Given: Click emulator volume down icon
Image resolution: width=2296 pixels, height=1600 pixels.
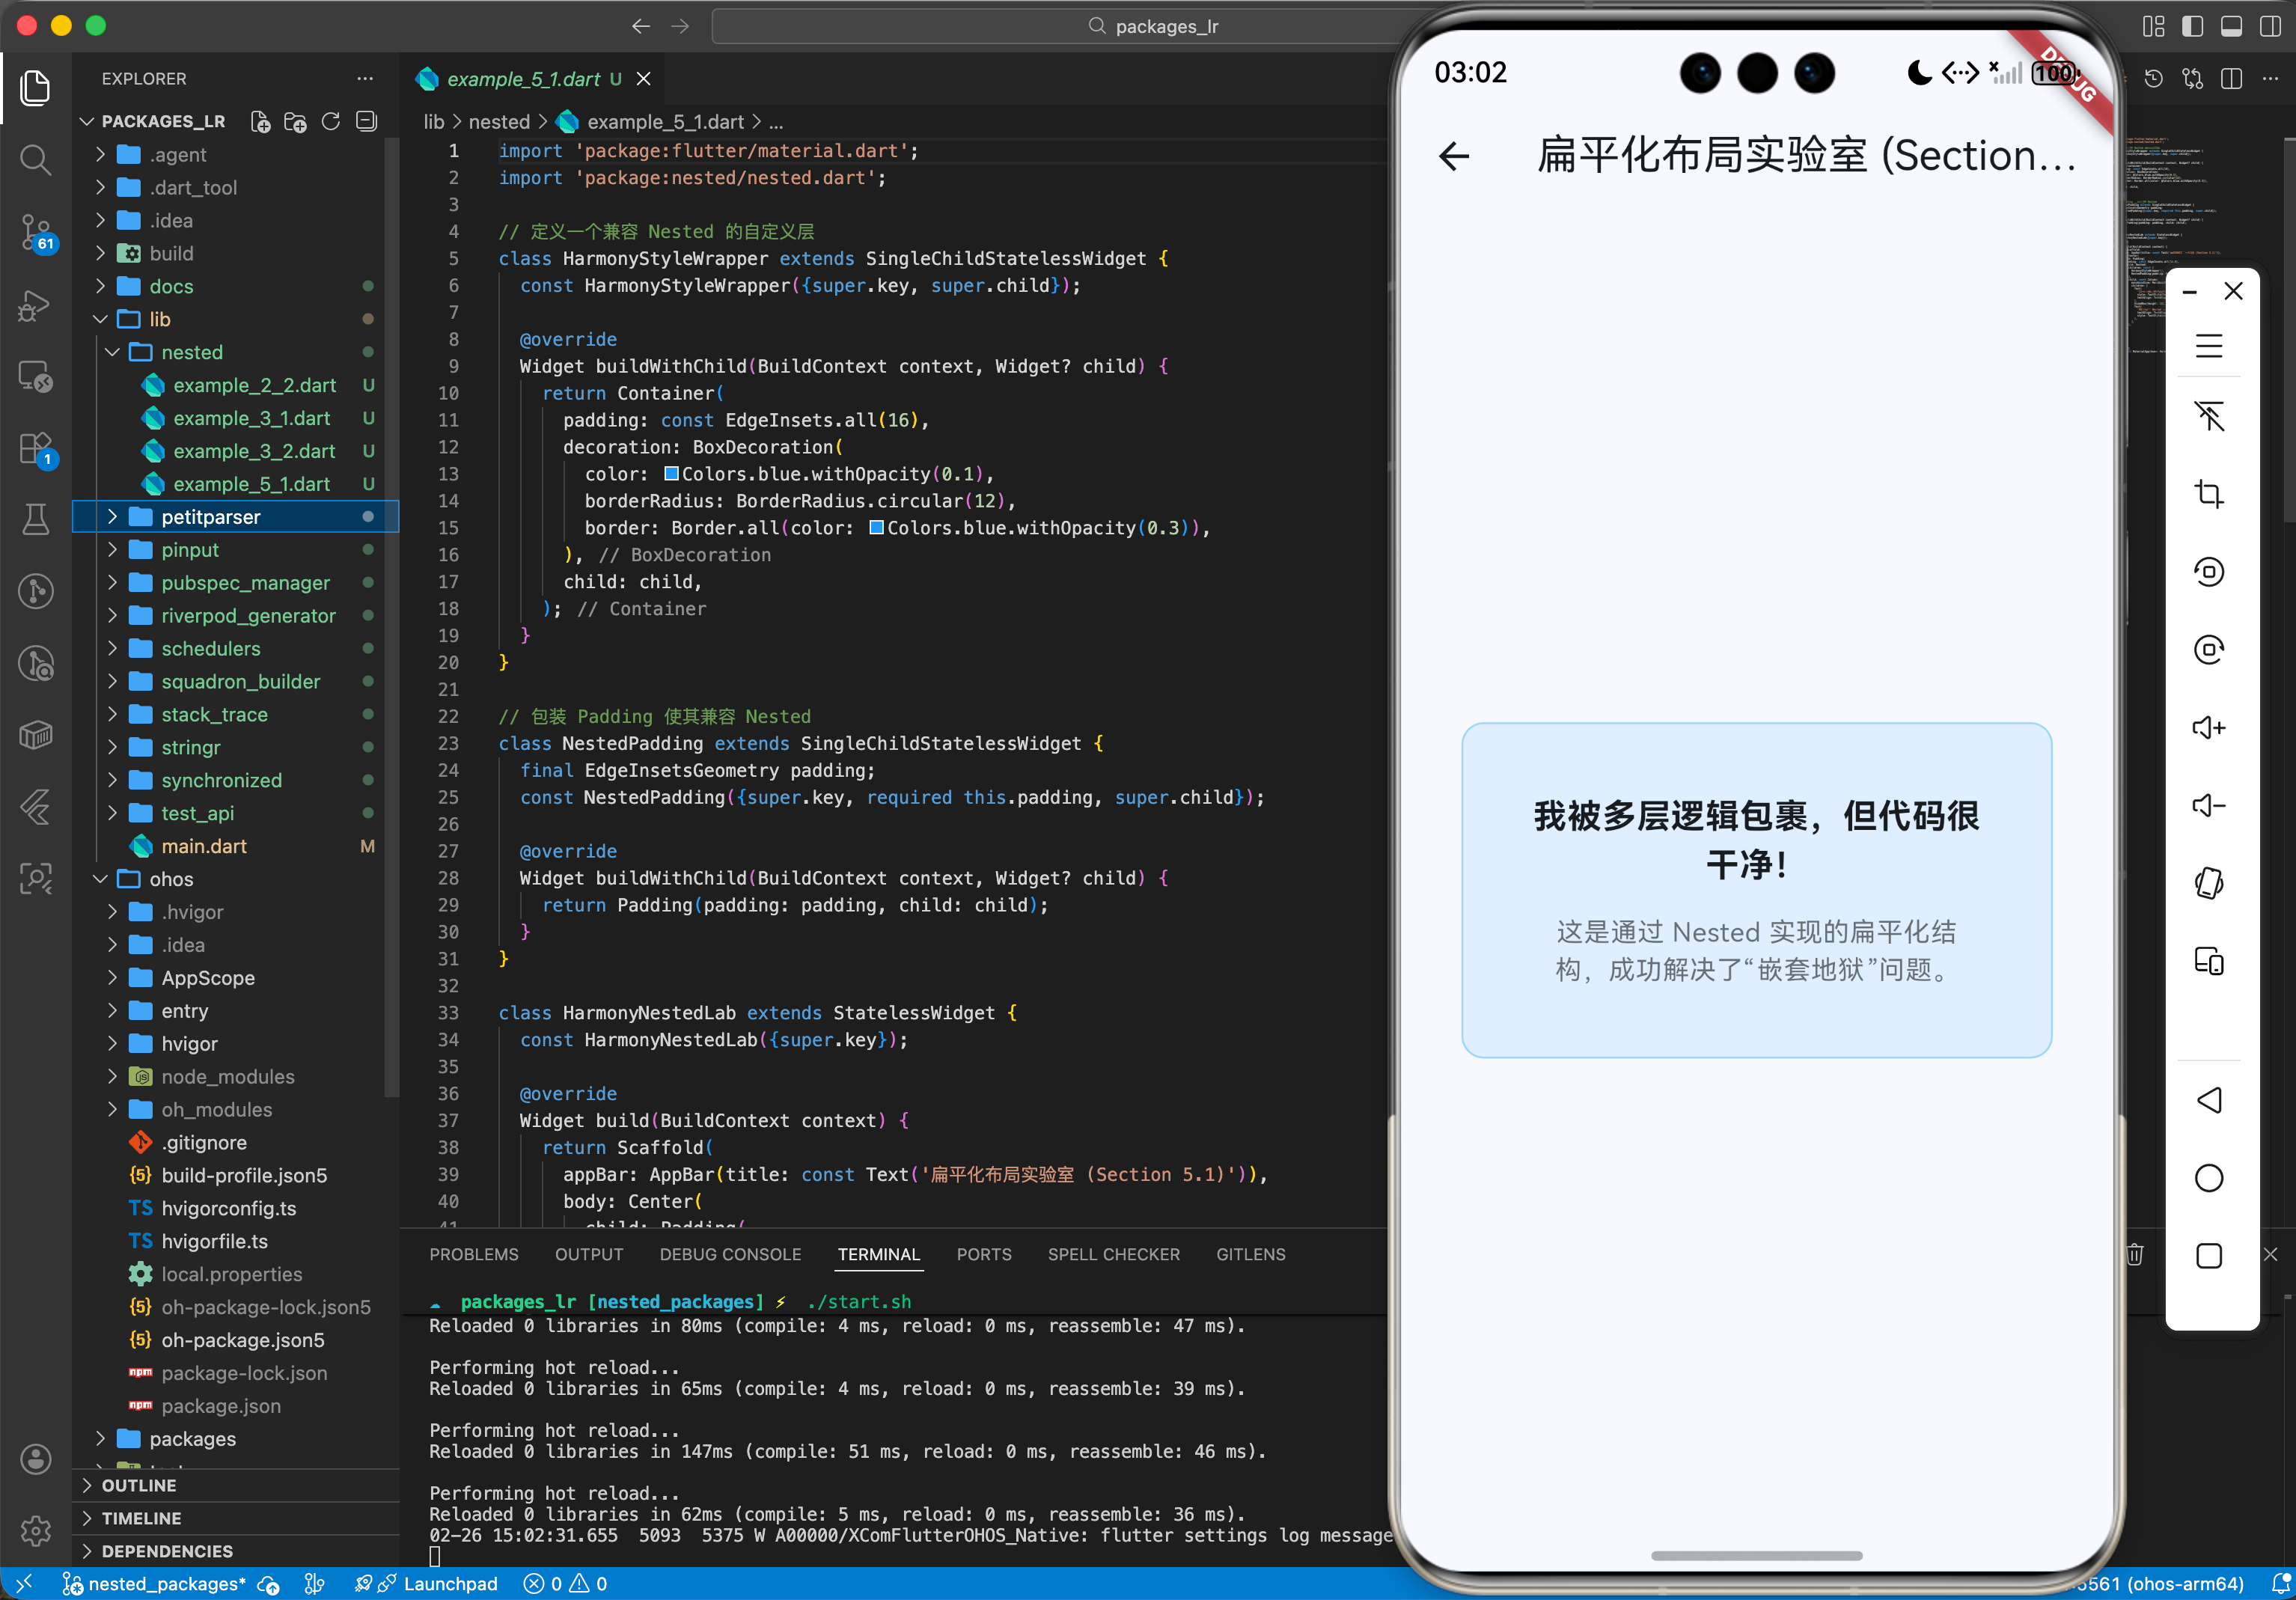Looking at the screenshot, I should [x=2209, y=805].
